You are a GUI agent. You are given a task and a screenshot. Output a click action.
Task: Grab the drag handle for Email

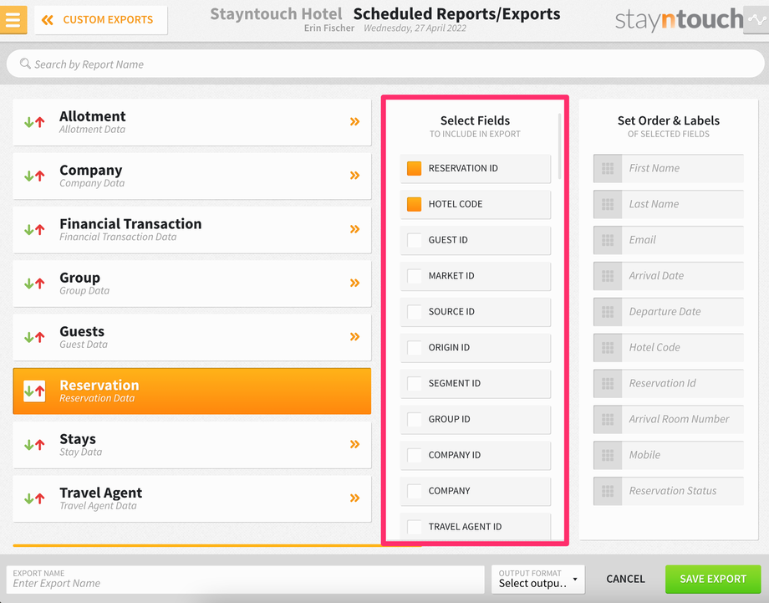[x=608, y=240]
